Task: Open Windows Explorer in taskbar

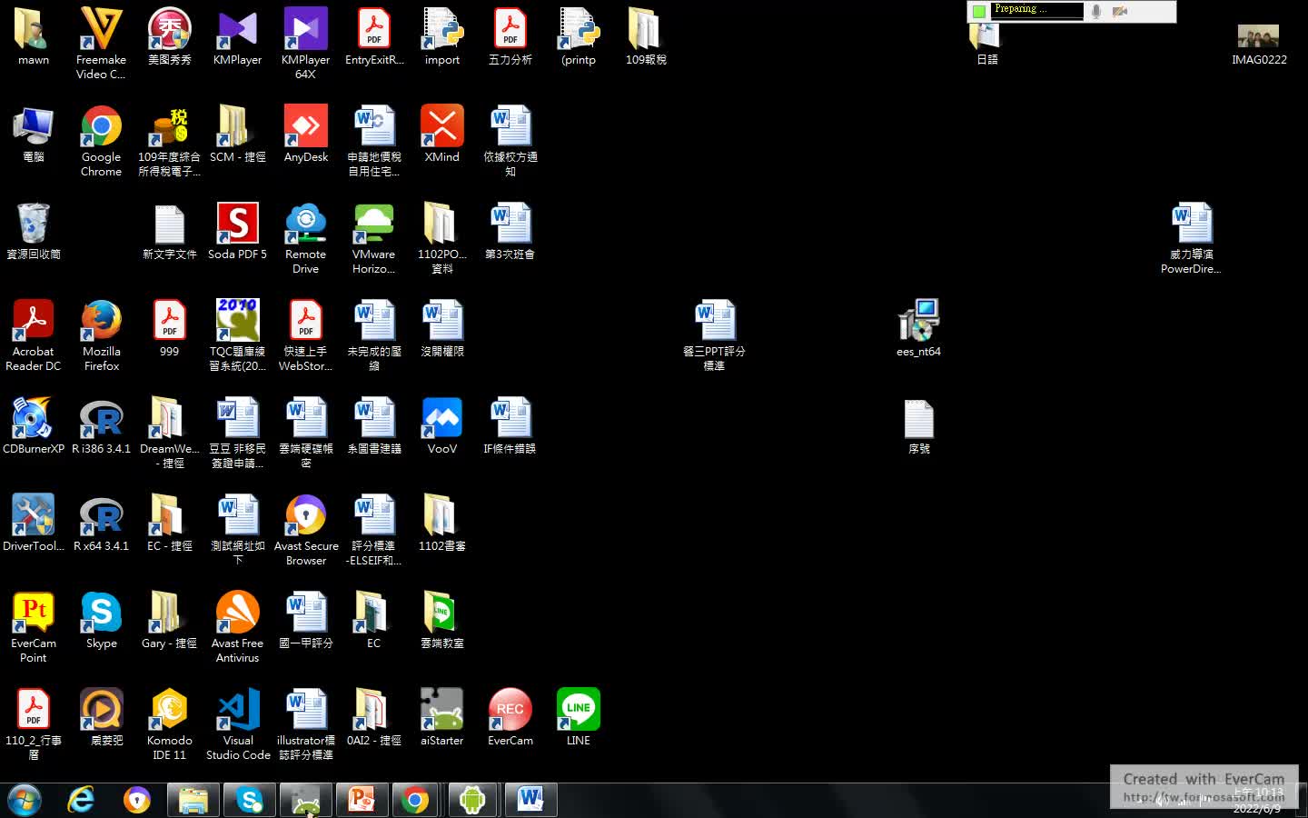Action: (x=193, y=800)
